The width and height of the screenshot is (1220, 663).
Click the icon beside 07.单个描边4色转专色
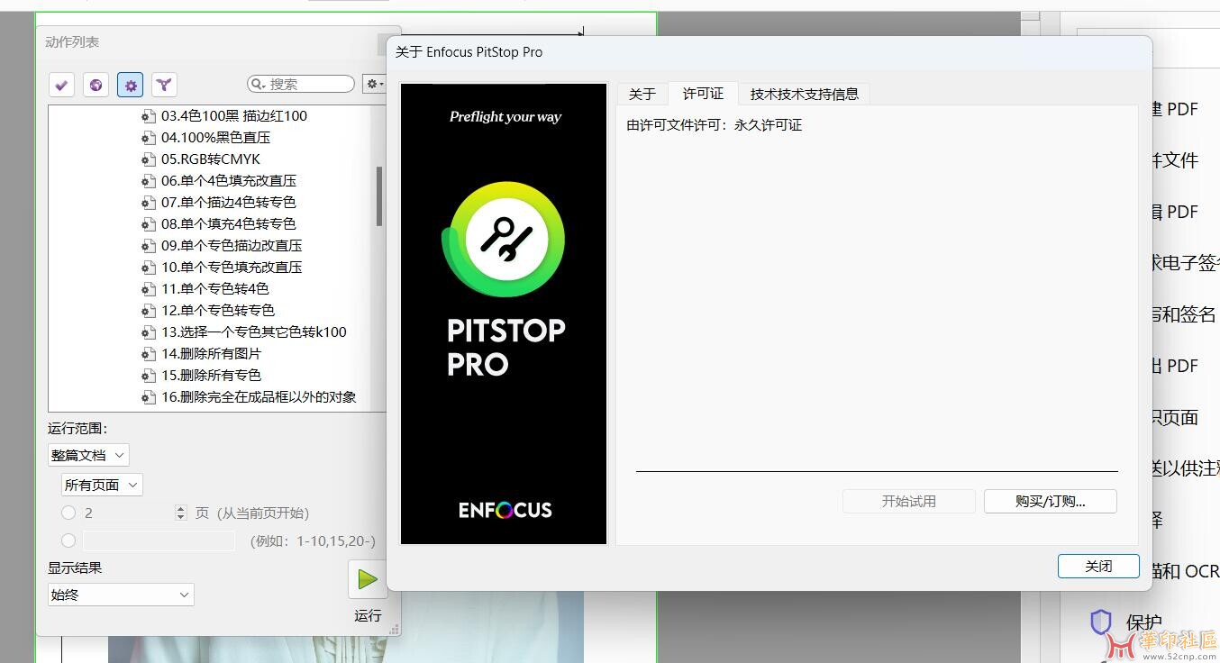149,203
